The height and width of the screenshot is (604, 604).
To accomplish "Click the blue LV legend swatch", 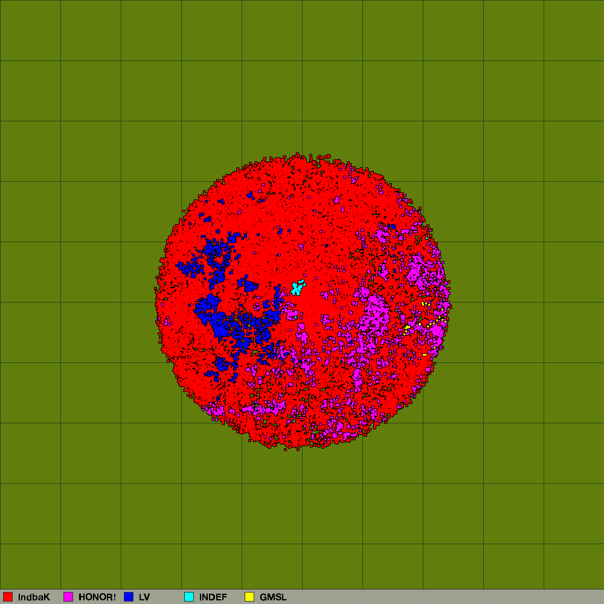I will pyautogui.click(x=129, y=597).
